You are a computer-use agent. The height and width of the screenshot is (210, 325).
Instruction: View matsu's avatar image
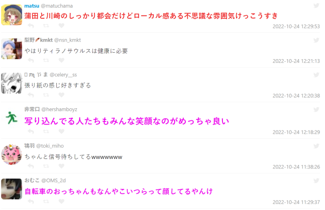[x=11, y=15]
